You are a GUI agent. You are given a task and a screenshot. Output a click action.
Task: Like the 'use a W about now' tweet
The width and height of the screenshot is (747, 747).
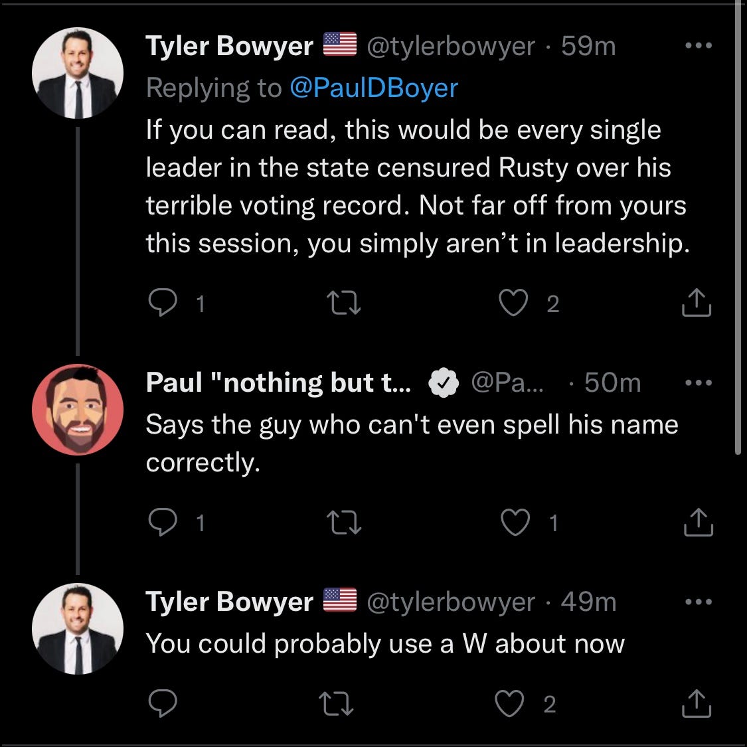tap(510, 704)
